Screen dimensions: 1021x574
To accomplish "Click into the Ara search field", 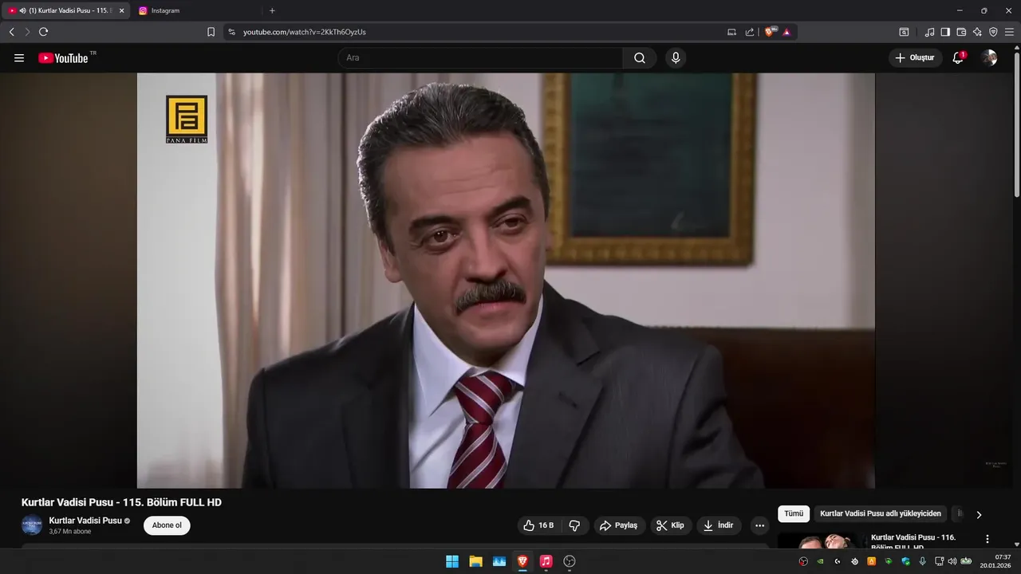I will (480, 58).
